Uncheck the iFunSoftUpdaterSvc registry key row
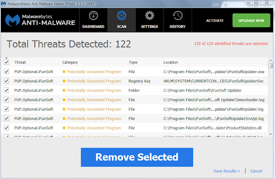This screenshot has width=275, height=179. pyautogui.click(x=6, y=81)
